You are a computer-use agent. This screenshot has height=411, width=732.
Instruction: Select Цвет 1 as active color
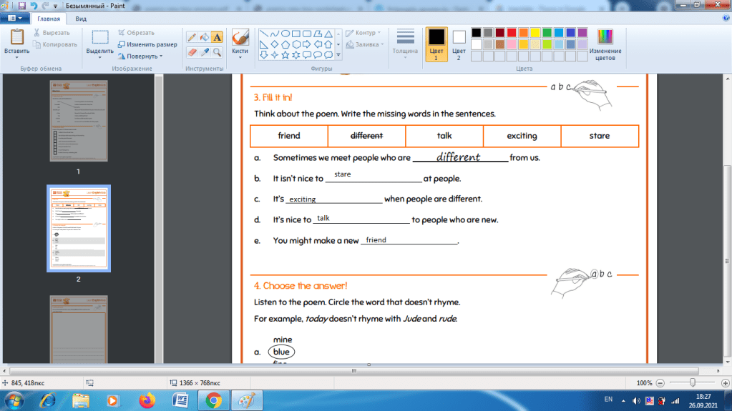click(x=436, y=44)
